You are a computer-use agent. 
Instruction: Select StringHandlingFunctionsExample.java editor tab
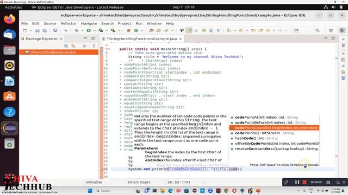point(141,38)
